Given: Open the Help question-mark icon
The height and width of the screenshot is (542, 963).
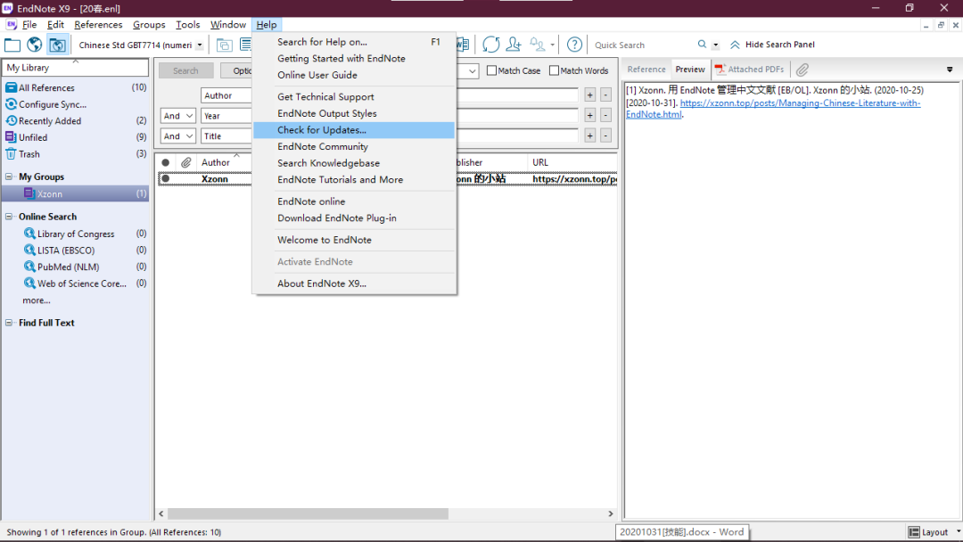Looking at the screenshot, I should click(x=574, y=45).
